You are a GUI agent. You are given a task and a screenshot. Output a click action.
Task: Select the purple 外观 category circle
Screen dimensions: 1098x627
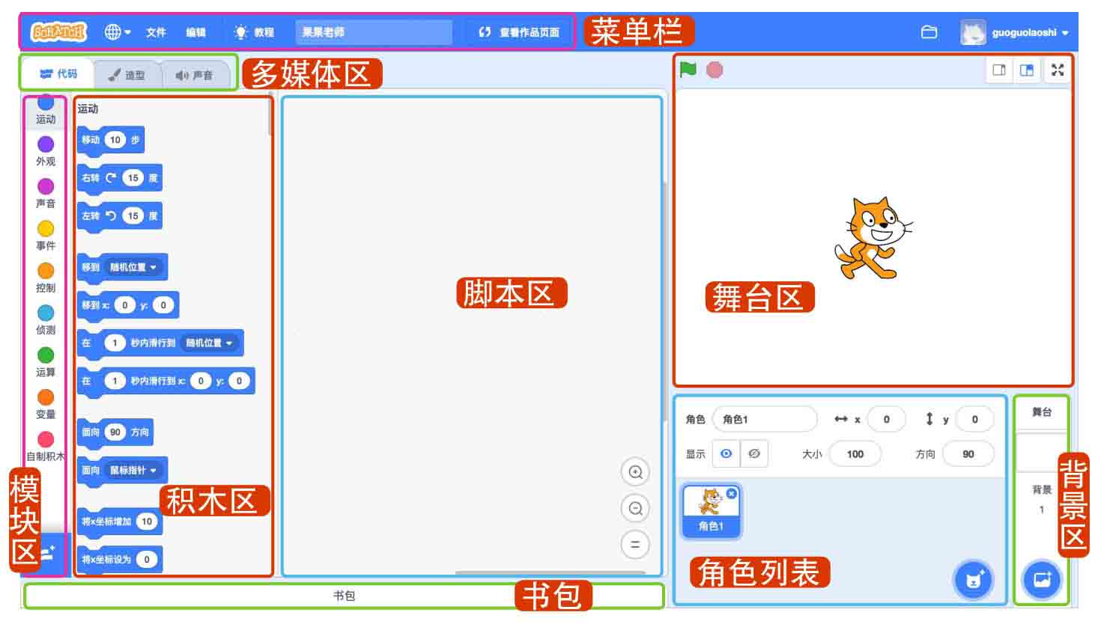coord(46,144)
